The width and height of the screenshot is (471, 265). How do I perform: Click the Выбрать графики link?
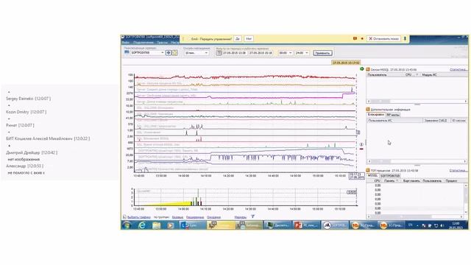[139, 217]
